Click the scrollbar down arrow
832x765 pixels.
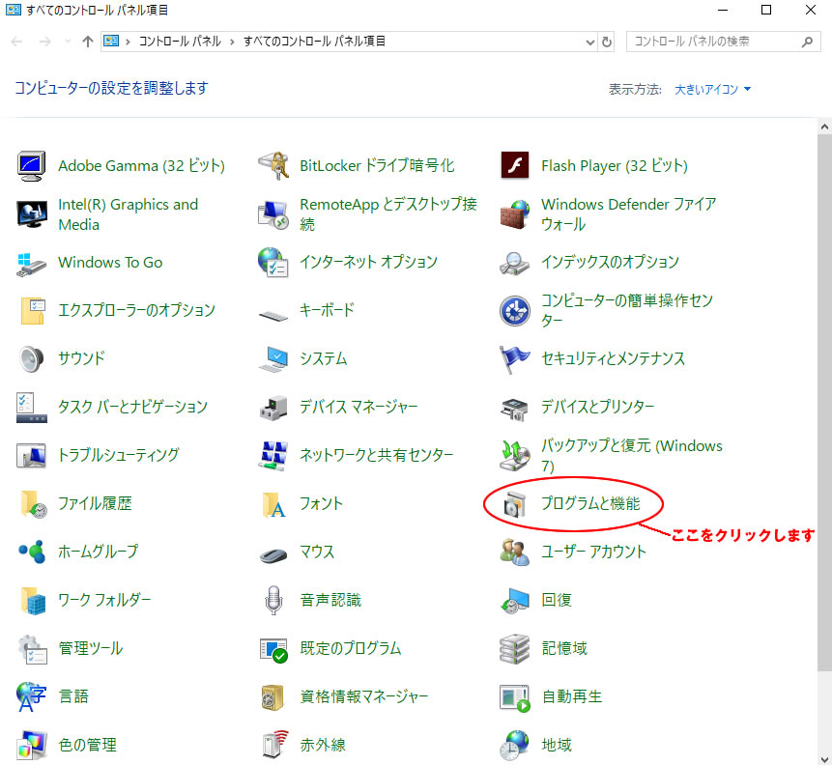pos(824,758)
